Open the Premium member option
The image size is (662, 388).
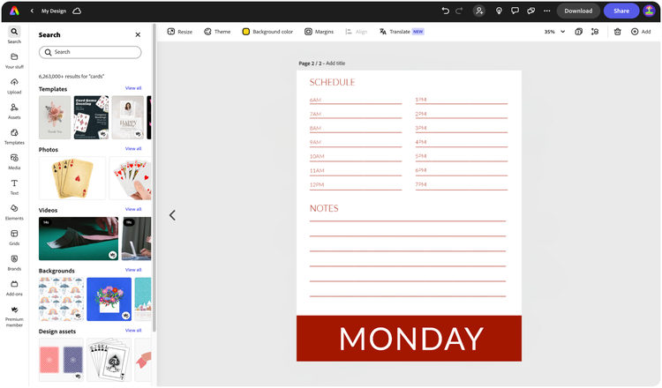pos(14,317)
